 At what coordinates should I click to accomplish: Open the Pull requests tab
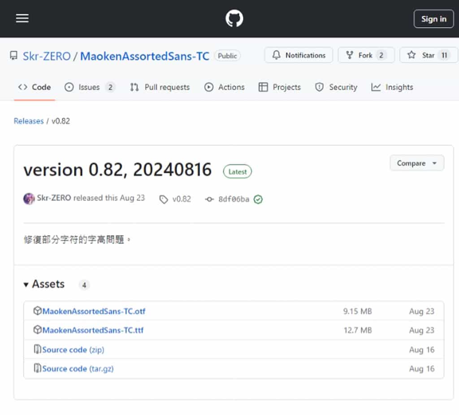point(160,87)
